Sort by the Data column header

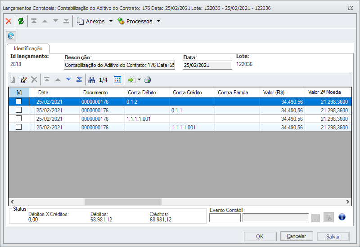point(58,93)
